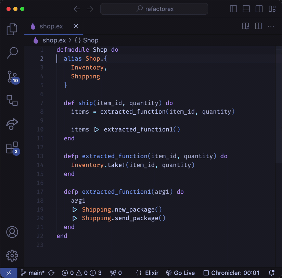Screen dimensions: 282x278
Task: Open the Run and Debug view
Action: pos(12,100)
